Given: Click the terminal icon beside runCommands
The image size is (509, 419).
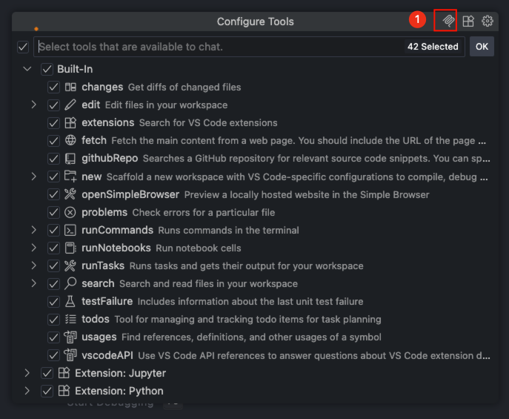Looking at the screenshot, I should 71,230.
